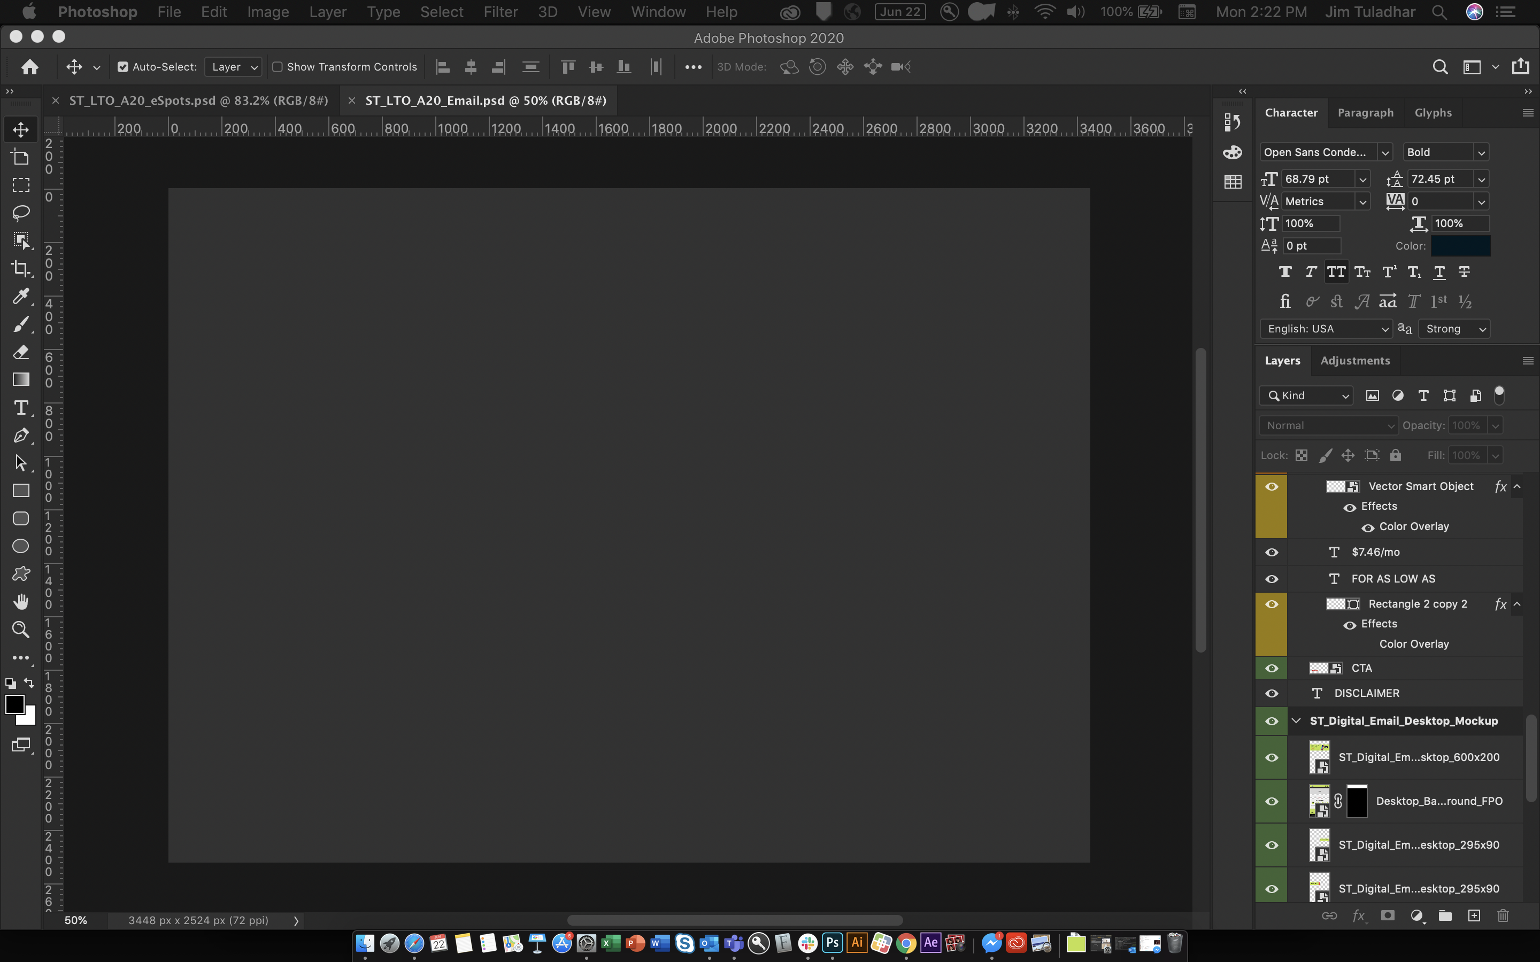Image resolution: width=1540 pixels, height=962 pixels.
Task: Select the Type tool
Action: [21, 408]
